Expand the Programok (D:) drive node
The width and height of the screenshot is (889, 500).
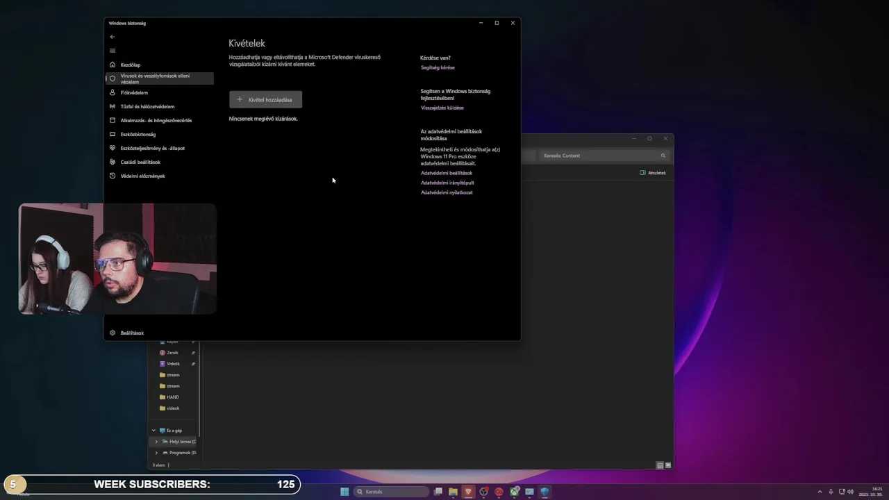pos(156,453)
